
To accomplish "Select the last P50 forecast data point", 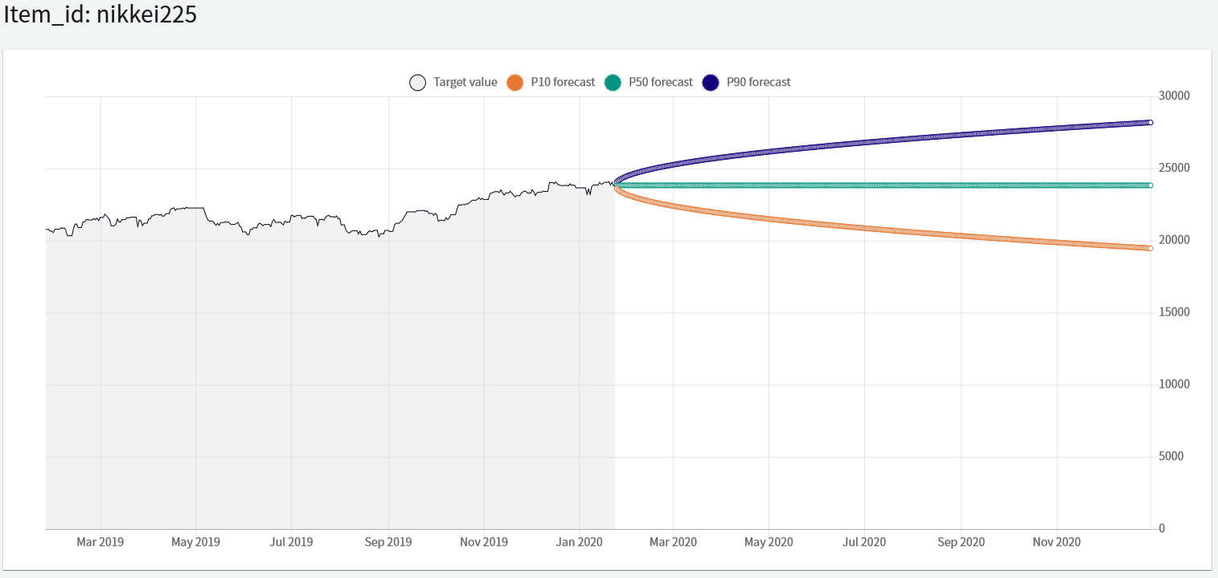I will (1150, 185).
